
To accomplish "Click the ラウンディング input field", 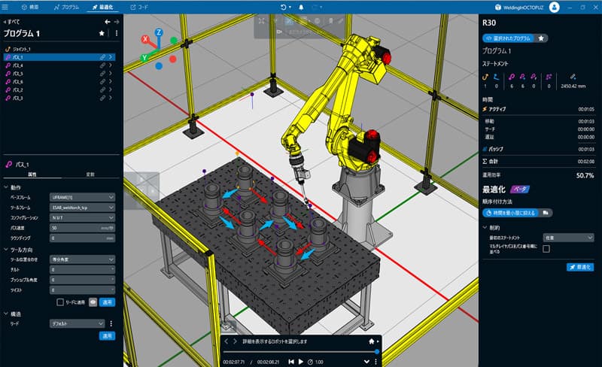I will [x=82, y=238].
